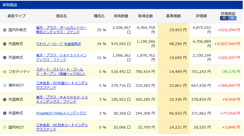This screenshot has width=244, height=136.
Task: Select the +77,554 円 profit value
Action: point(230,113)
